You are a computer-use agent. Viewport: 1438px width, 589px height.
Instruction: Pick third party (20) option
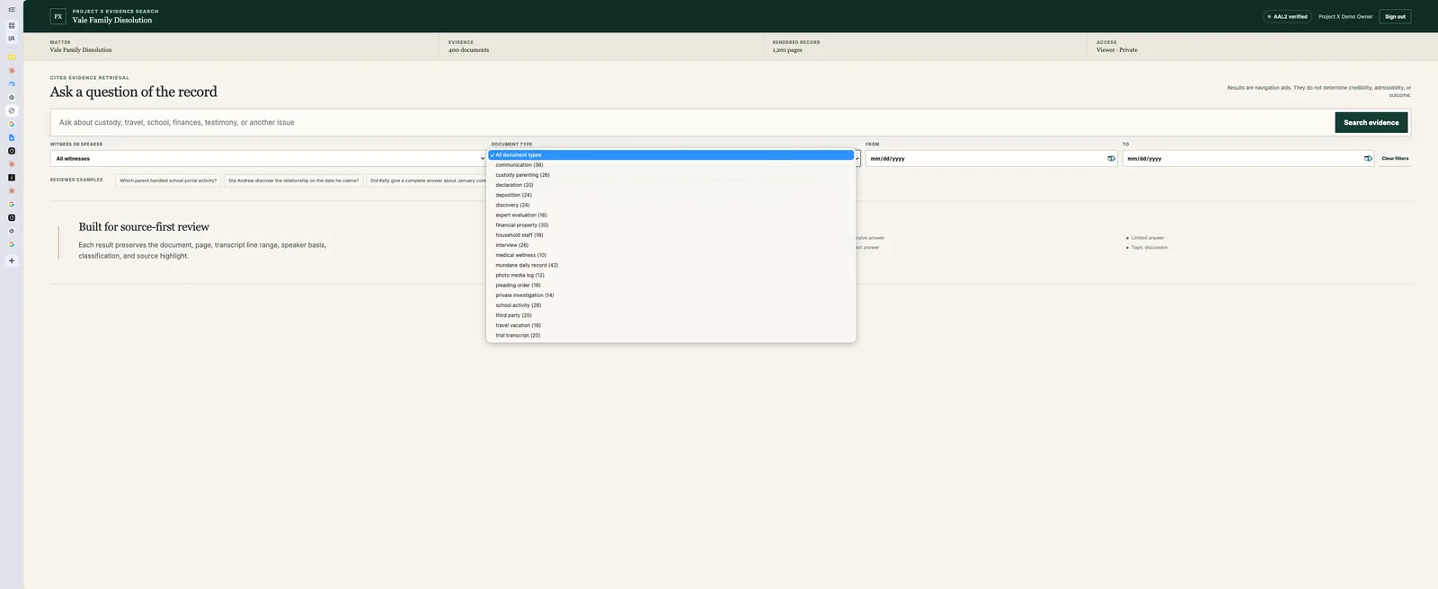(x=670, y=315)
